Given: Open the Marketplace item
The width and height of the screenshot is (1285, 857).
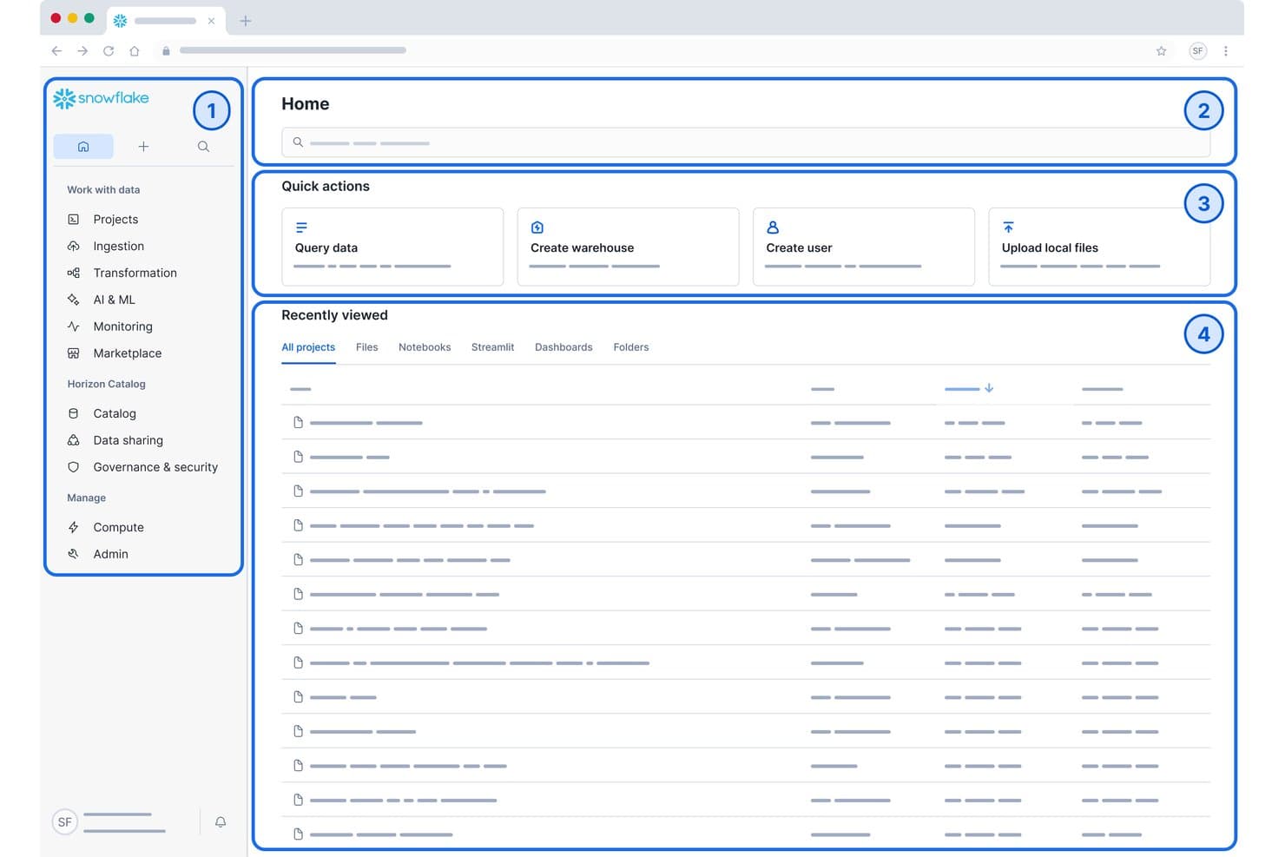Looking at the screenshot, I should [127, 353].
